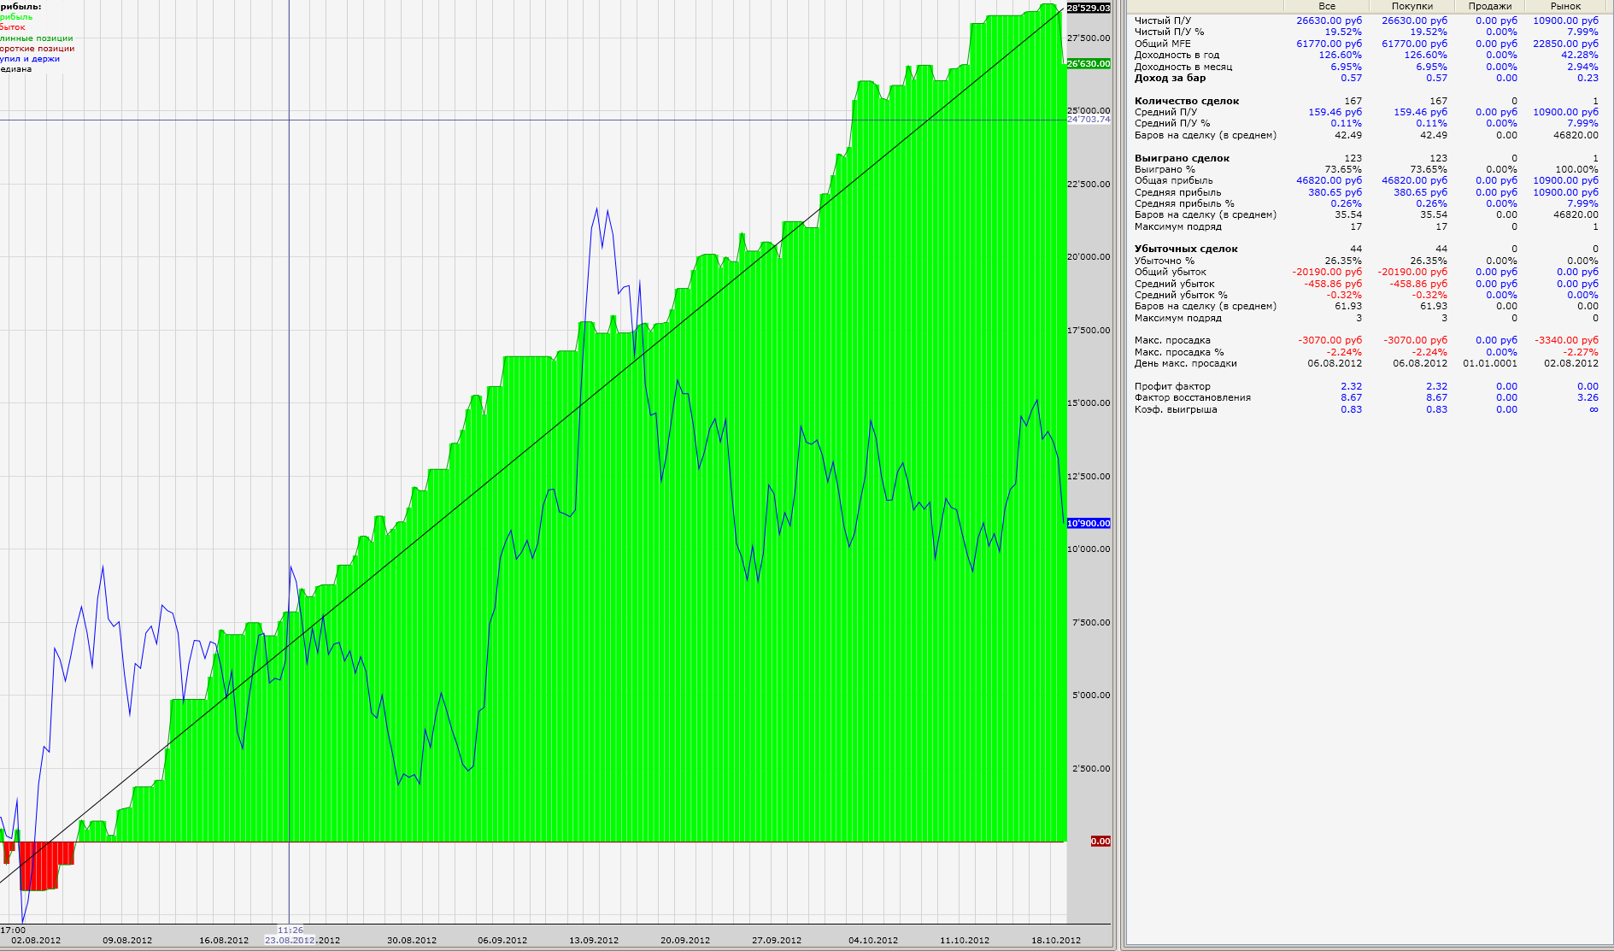
Task: Click the blue 'Купил и держи' legend entry
Action: [x=30, y=59]
